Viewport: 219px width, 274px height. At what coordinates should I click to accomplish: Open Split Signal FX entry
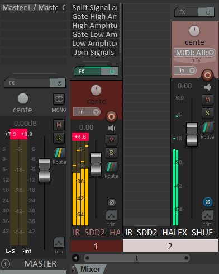94,7
